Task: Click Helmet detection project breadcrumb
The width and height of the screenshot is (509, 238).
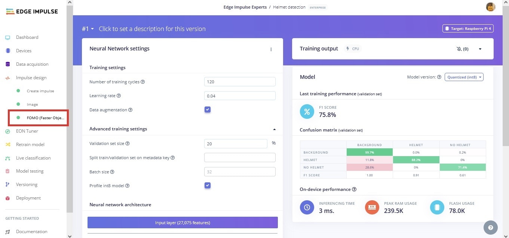Action: click(289, 7)
